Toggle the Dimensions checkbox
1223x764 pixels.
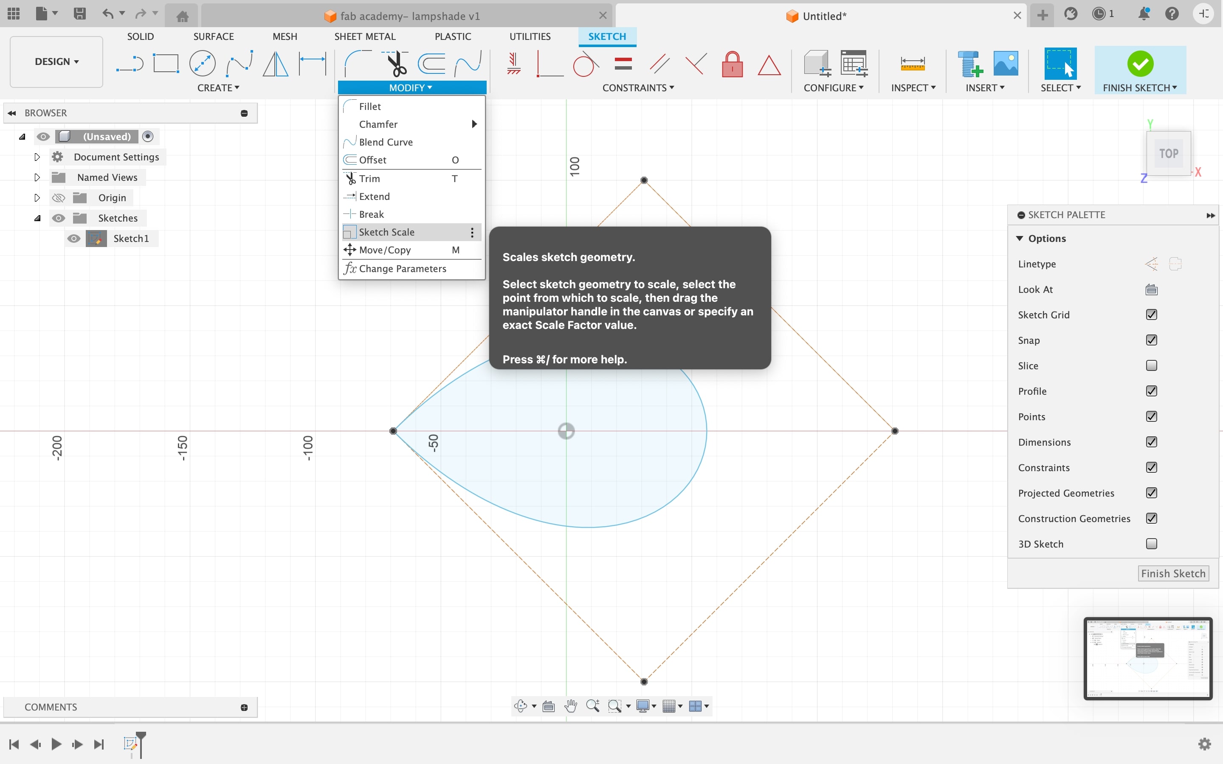(1151, 442)
